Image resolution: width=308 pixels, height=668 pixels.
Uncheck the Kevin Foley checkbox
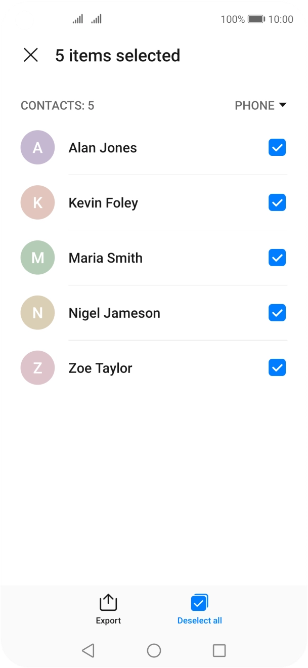click(x=277, y=202)
